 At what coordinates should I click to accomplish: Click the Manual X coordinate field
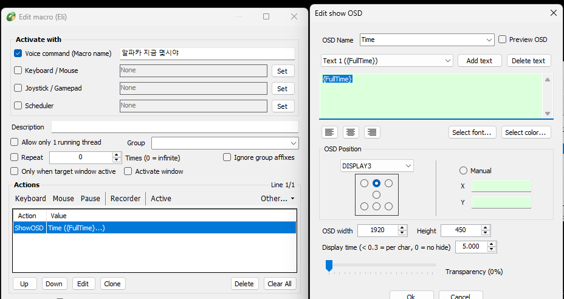(501, 186)
